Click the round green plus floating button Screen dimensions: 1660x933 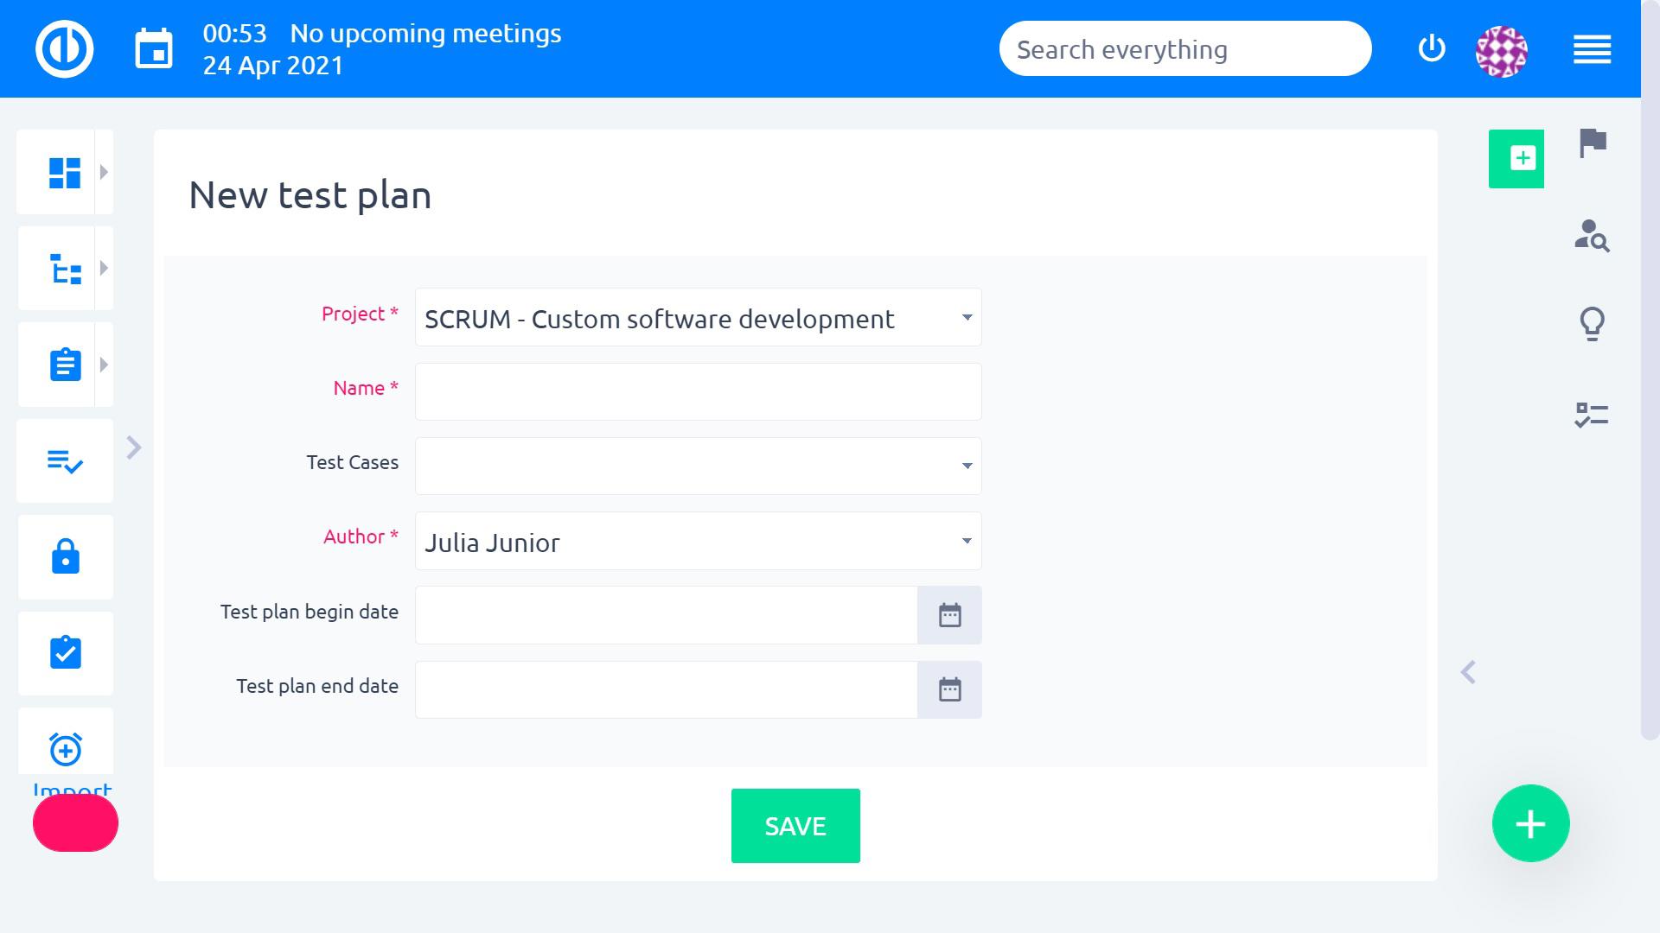1530,823
